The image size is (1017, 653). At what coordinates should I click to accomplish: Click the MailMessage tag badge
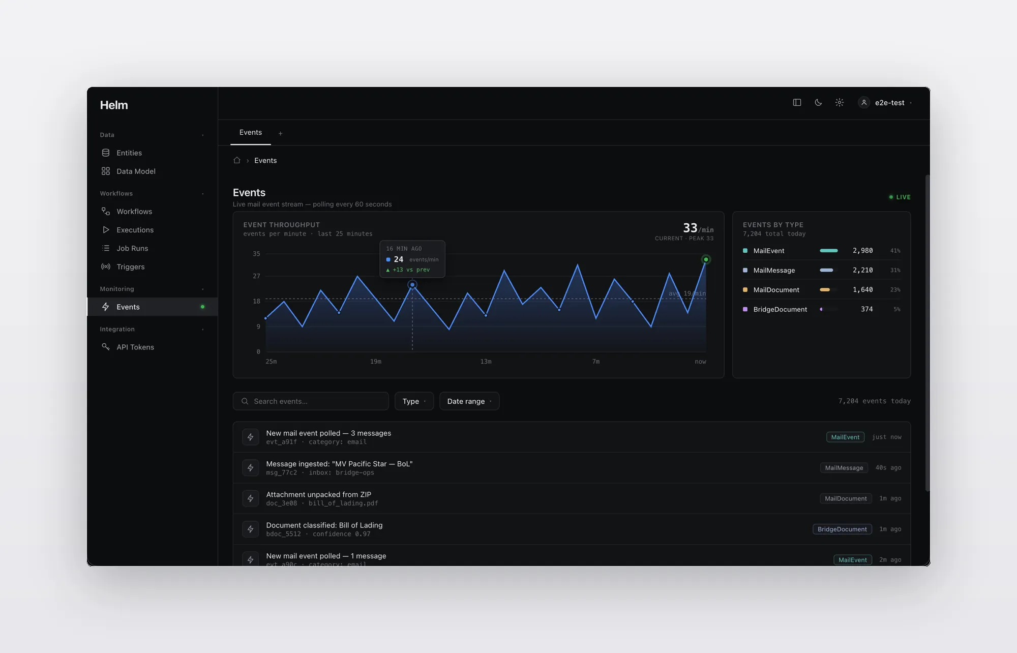[844, 468]
